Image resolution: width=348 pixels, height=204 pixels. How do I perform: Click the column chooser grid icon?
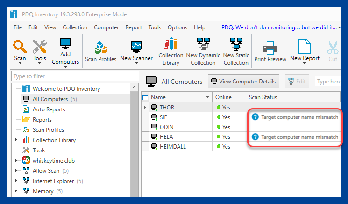pyautogui.click(x=145, y=97)
